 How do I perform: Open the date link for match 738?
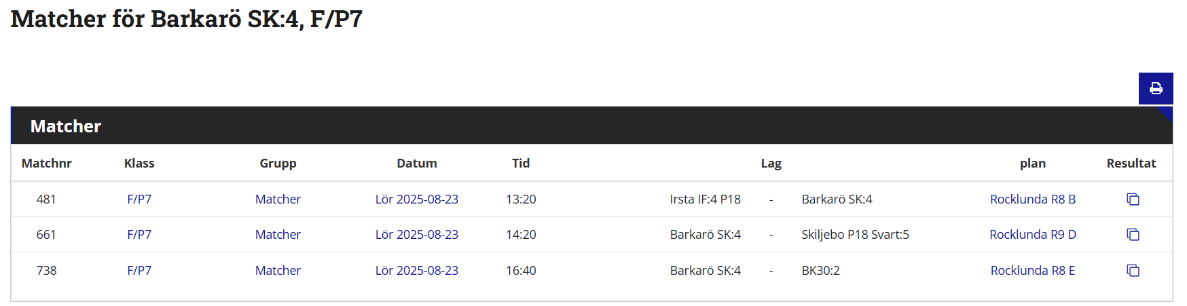point(416,271)
